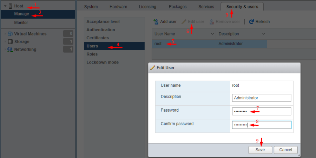Click the Storage icon in navigator
This screenshot has height=158, width=316.
pos(10,42)
